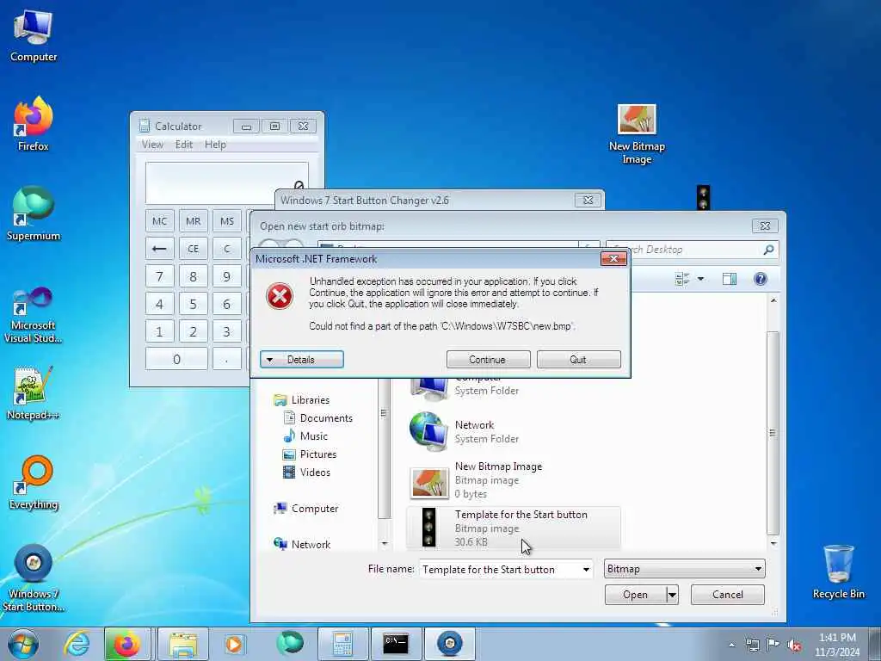
Task: Open the Calculator Edit menu
Action: (184, 145)
